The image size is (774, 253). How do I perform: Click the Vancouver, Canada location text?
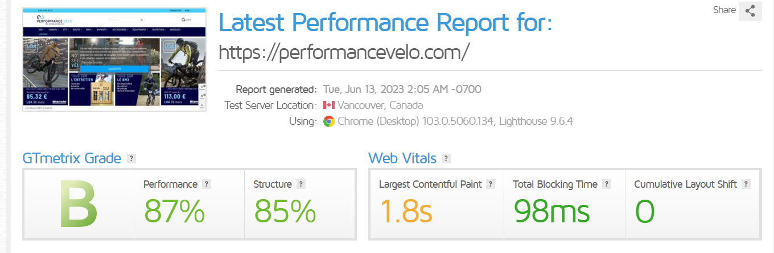pyautogui.click(x=380, y=106)
